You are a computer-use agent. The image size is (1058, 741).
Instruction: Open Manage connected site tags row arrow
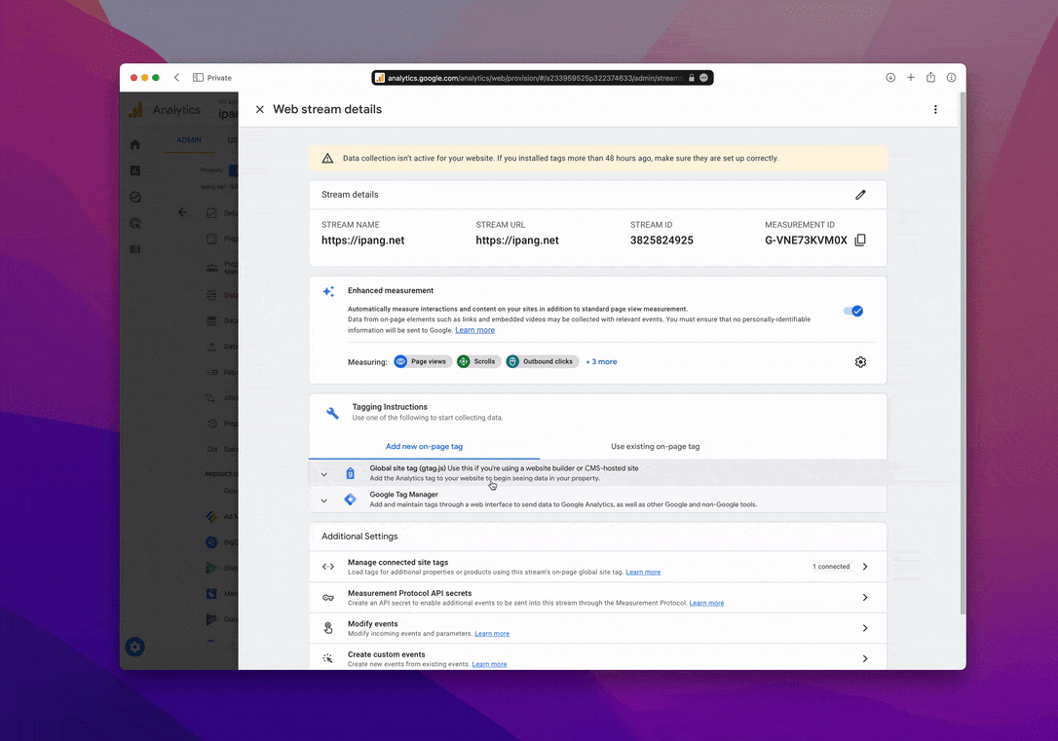pos(864,567)
